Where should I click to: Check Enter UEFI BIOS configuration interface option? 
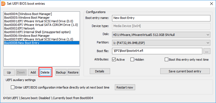[x=13, y=87]
